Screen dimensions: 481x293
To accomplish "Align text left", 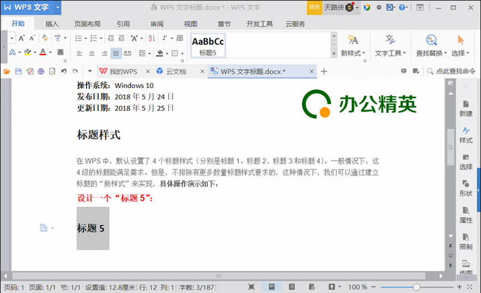I will coord(79,53).
